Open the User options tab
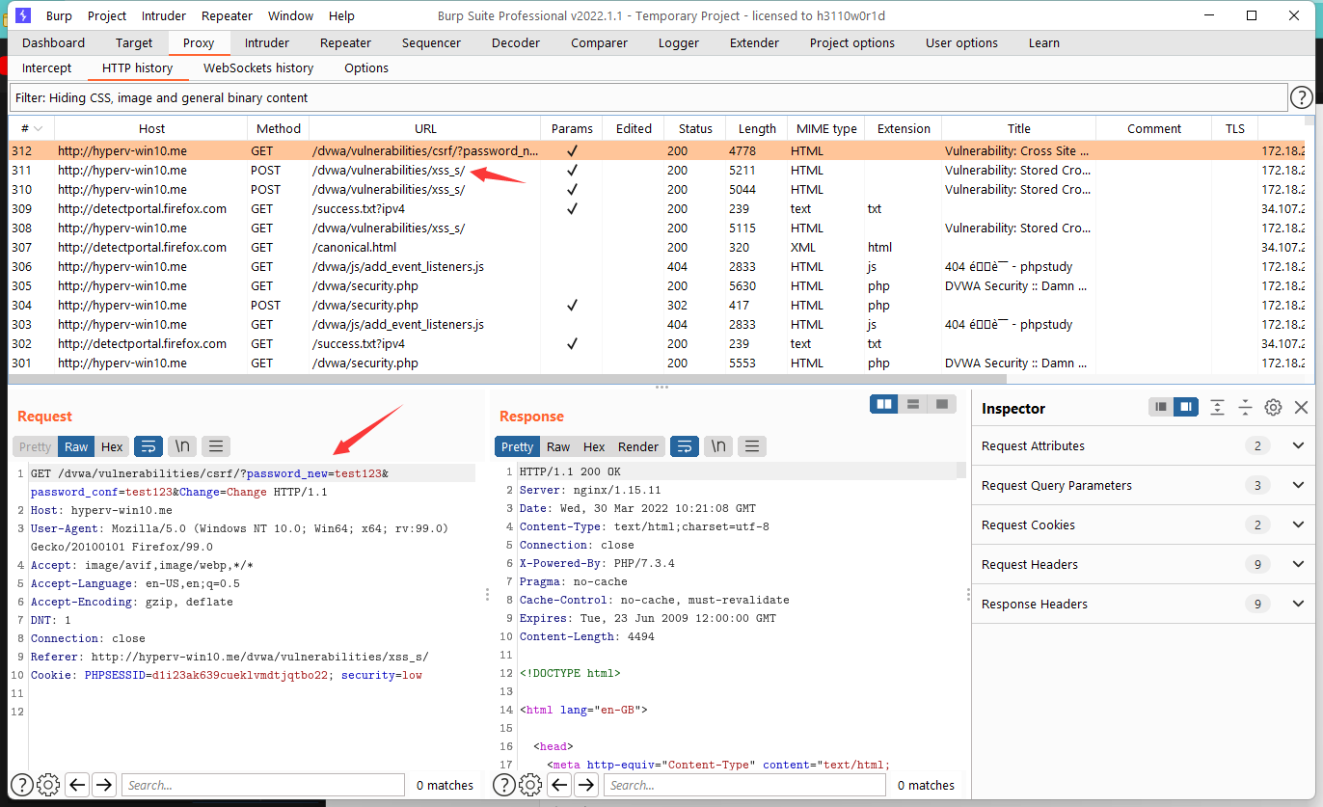The width and height of the screenshot is (1323, 807). coord(961,42)
